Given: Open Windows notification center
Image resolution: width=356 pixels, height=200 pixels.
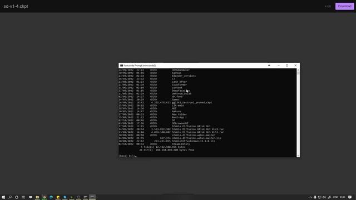Looking at the screenshot, I should (x=350, y=197).
